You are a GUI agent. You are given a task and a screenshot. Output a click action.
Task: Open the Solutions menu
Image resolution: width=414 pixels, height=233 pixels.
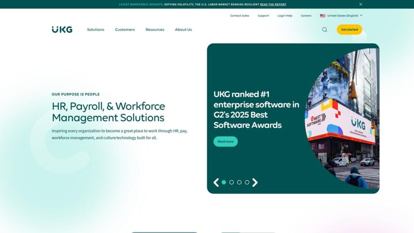coord(95,30)
